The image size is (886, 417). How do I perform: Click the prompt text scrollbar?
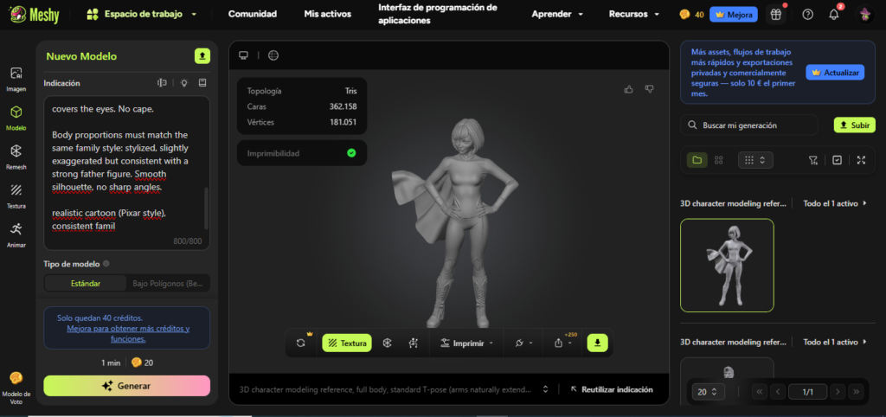click(206, 208)
